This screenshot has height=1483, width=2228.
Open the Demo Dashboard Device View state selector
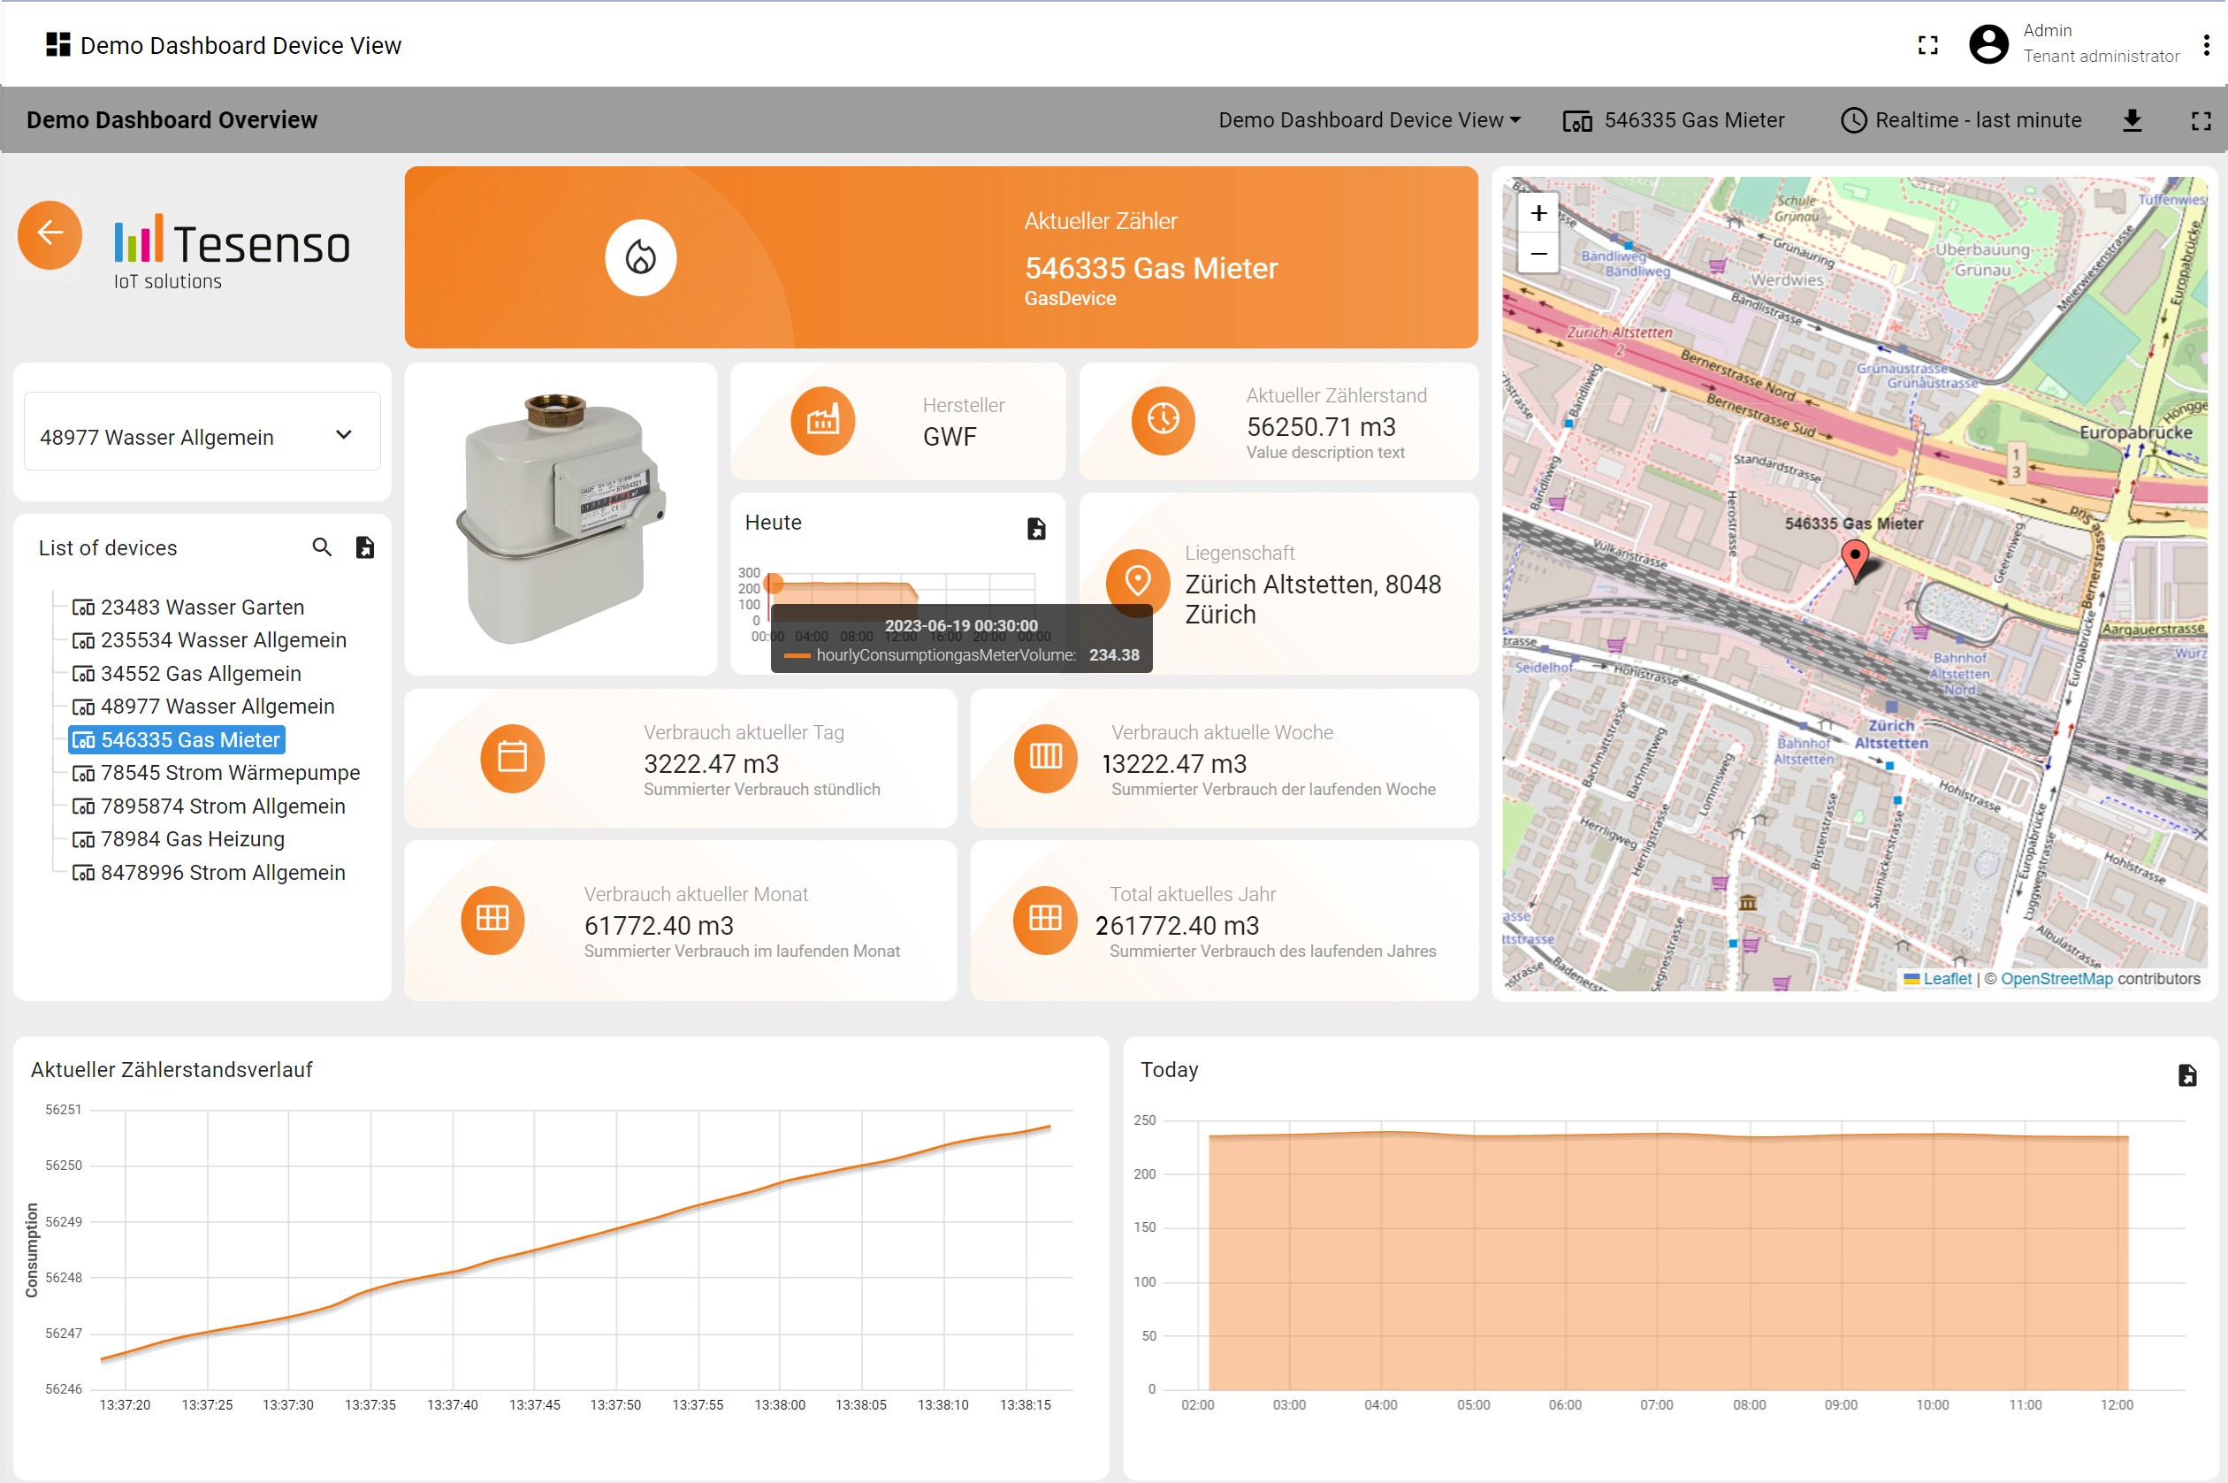click(1369, 120)
